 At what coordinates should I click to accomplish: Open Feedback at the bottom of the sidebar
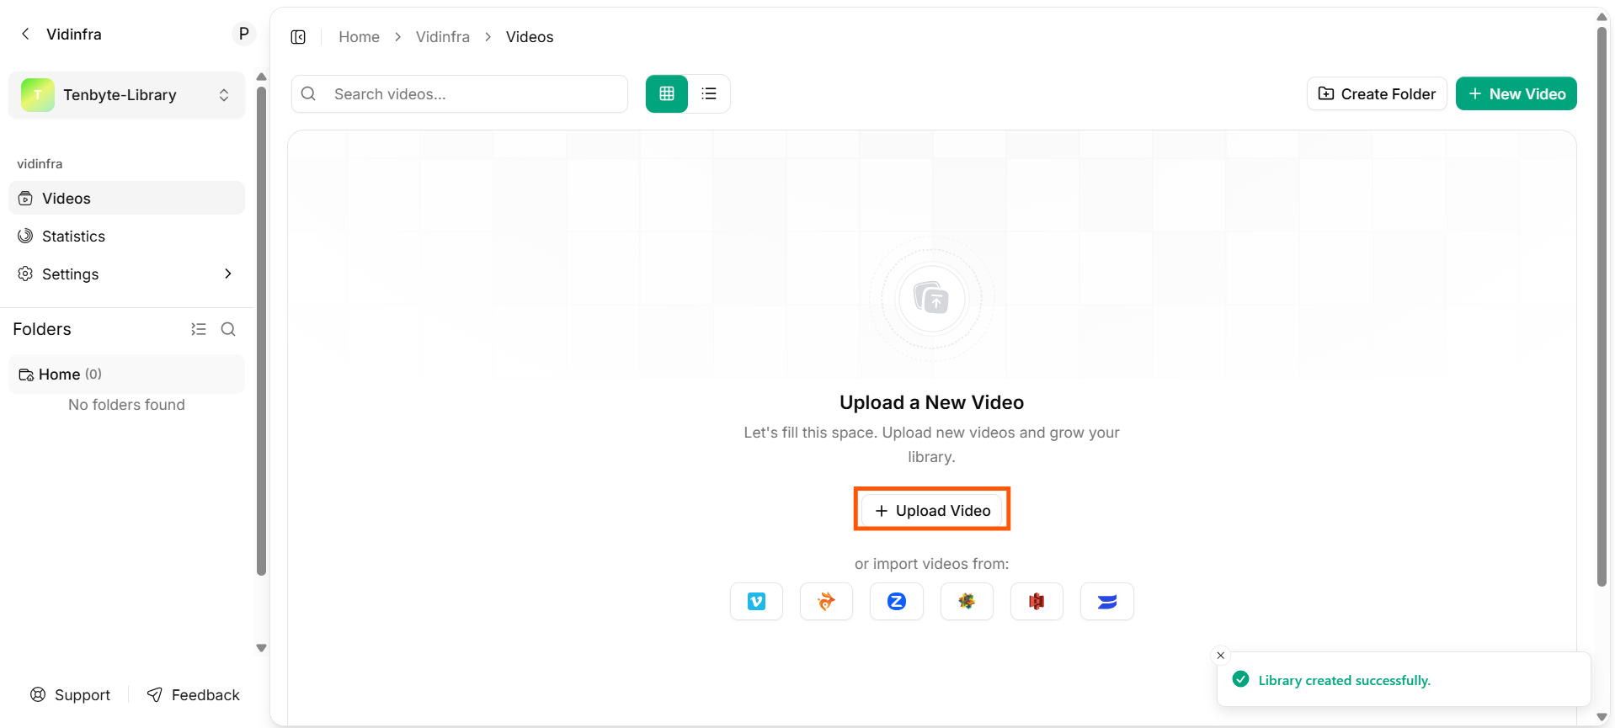tap(194, 694)
